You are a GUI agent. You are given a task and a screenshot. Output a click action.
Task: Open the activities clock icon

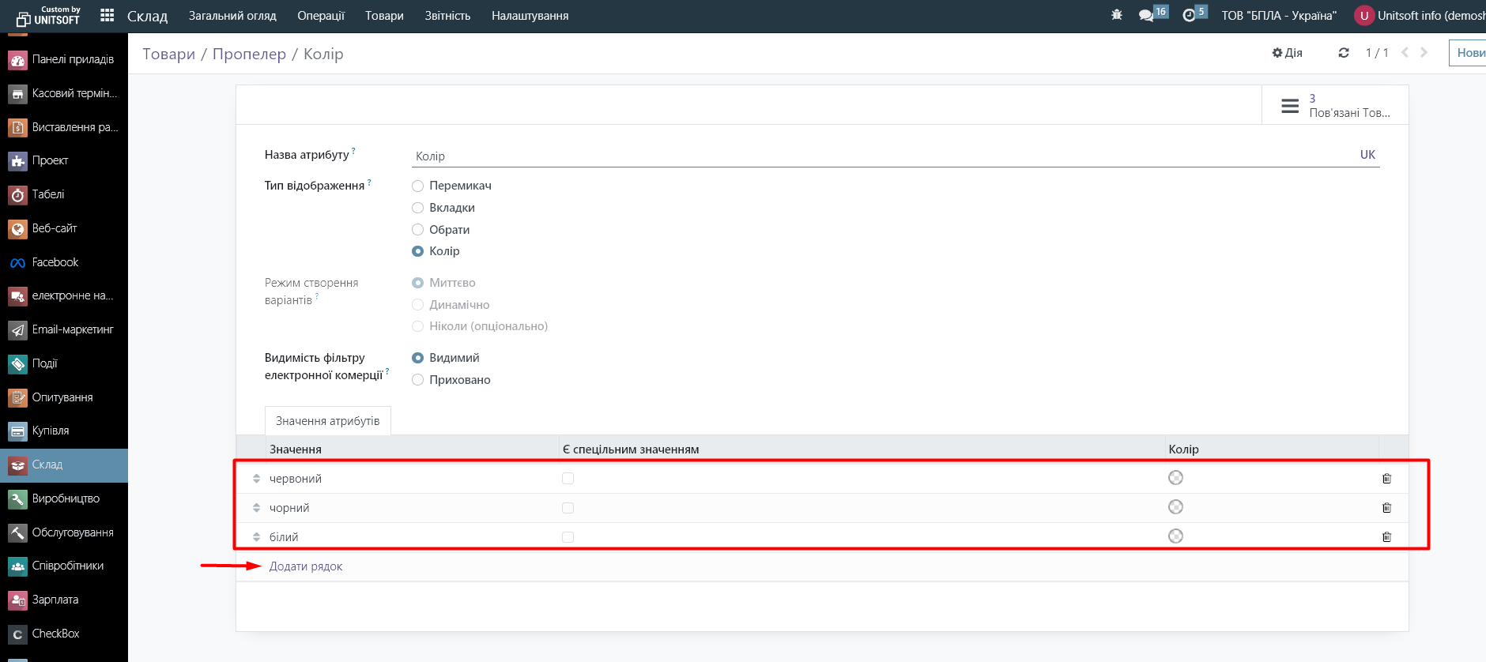click(1189, 15)
